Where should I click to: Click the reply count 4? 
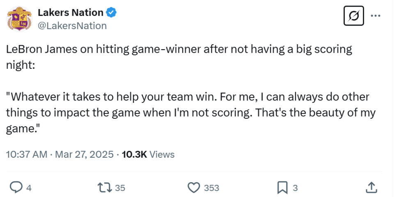(x=29, y=188)
